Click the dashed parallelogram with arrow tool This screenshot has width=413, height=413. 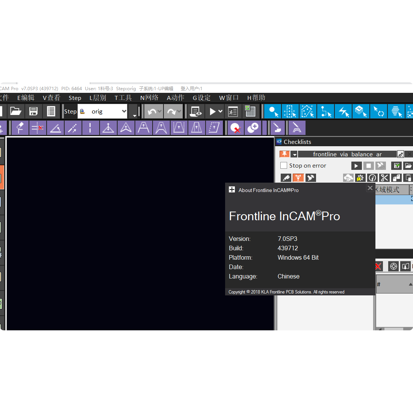(214, 128)
